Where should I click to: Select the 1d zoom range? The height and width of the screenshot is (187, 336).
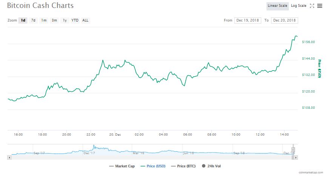click(x=23, y=20)
